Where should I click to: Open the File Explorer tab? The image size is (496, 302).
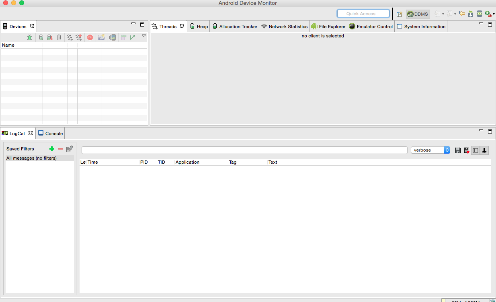click(328, 27)
